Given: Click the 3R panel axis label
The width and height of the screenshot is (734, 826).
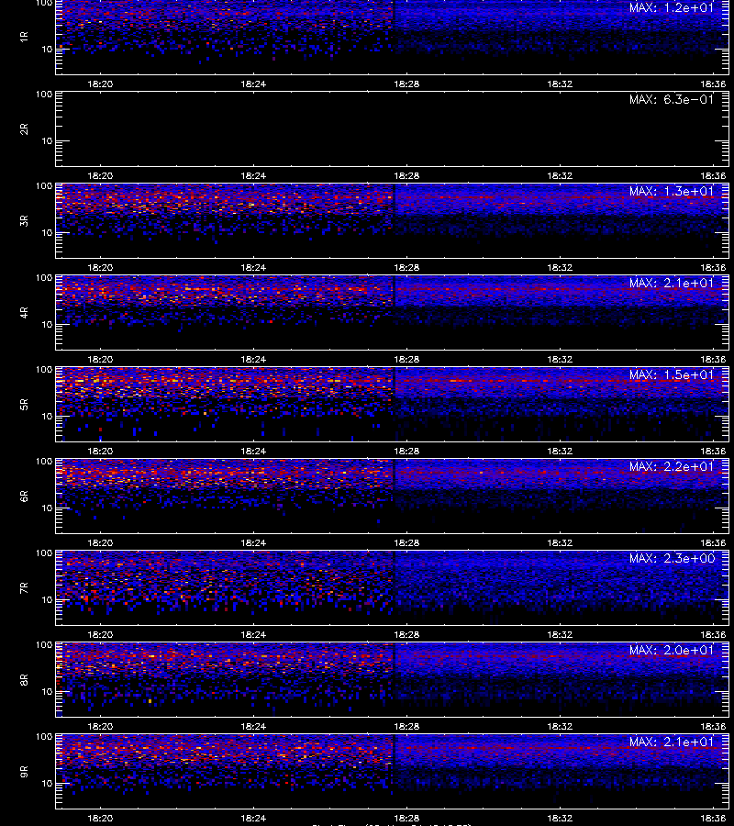Looking at the screenshot, I should point(24,220).
